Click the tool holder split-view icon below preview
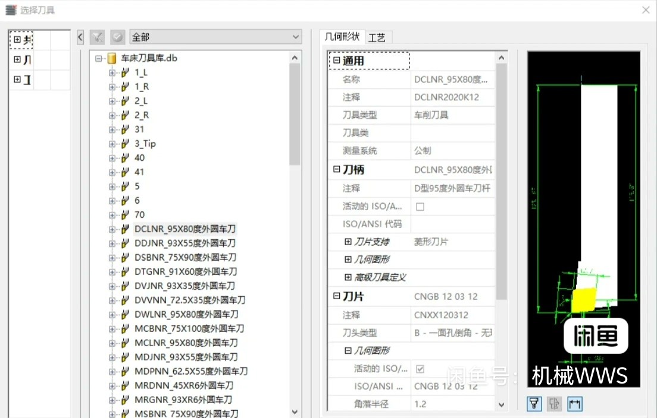This screenshot has height=418, width=657. point(554,404)
